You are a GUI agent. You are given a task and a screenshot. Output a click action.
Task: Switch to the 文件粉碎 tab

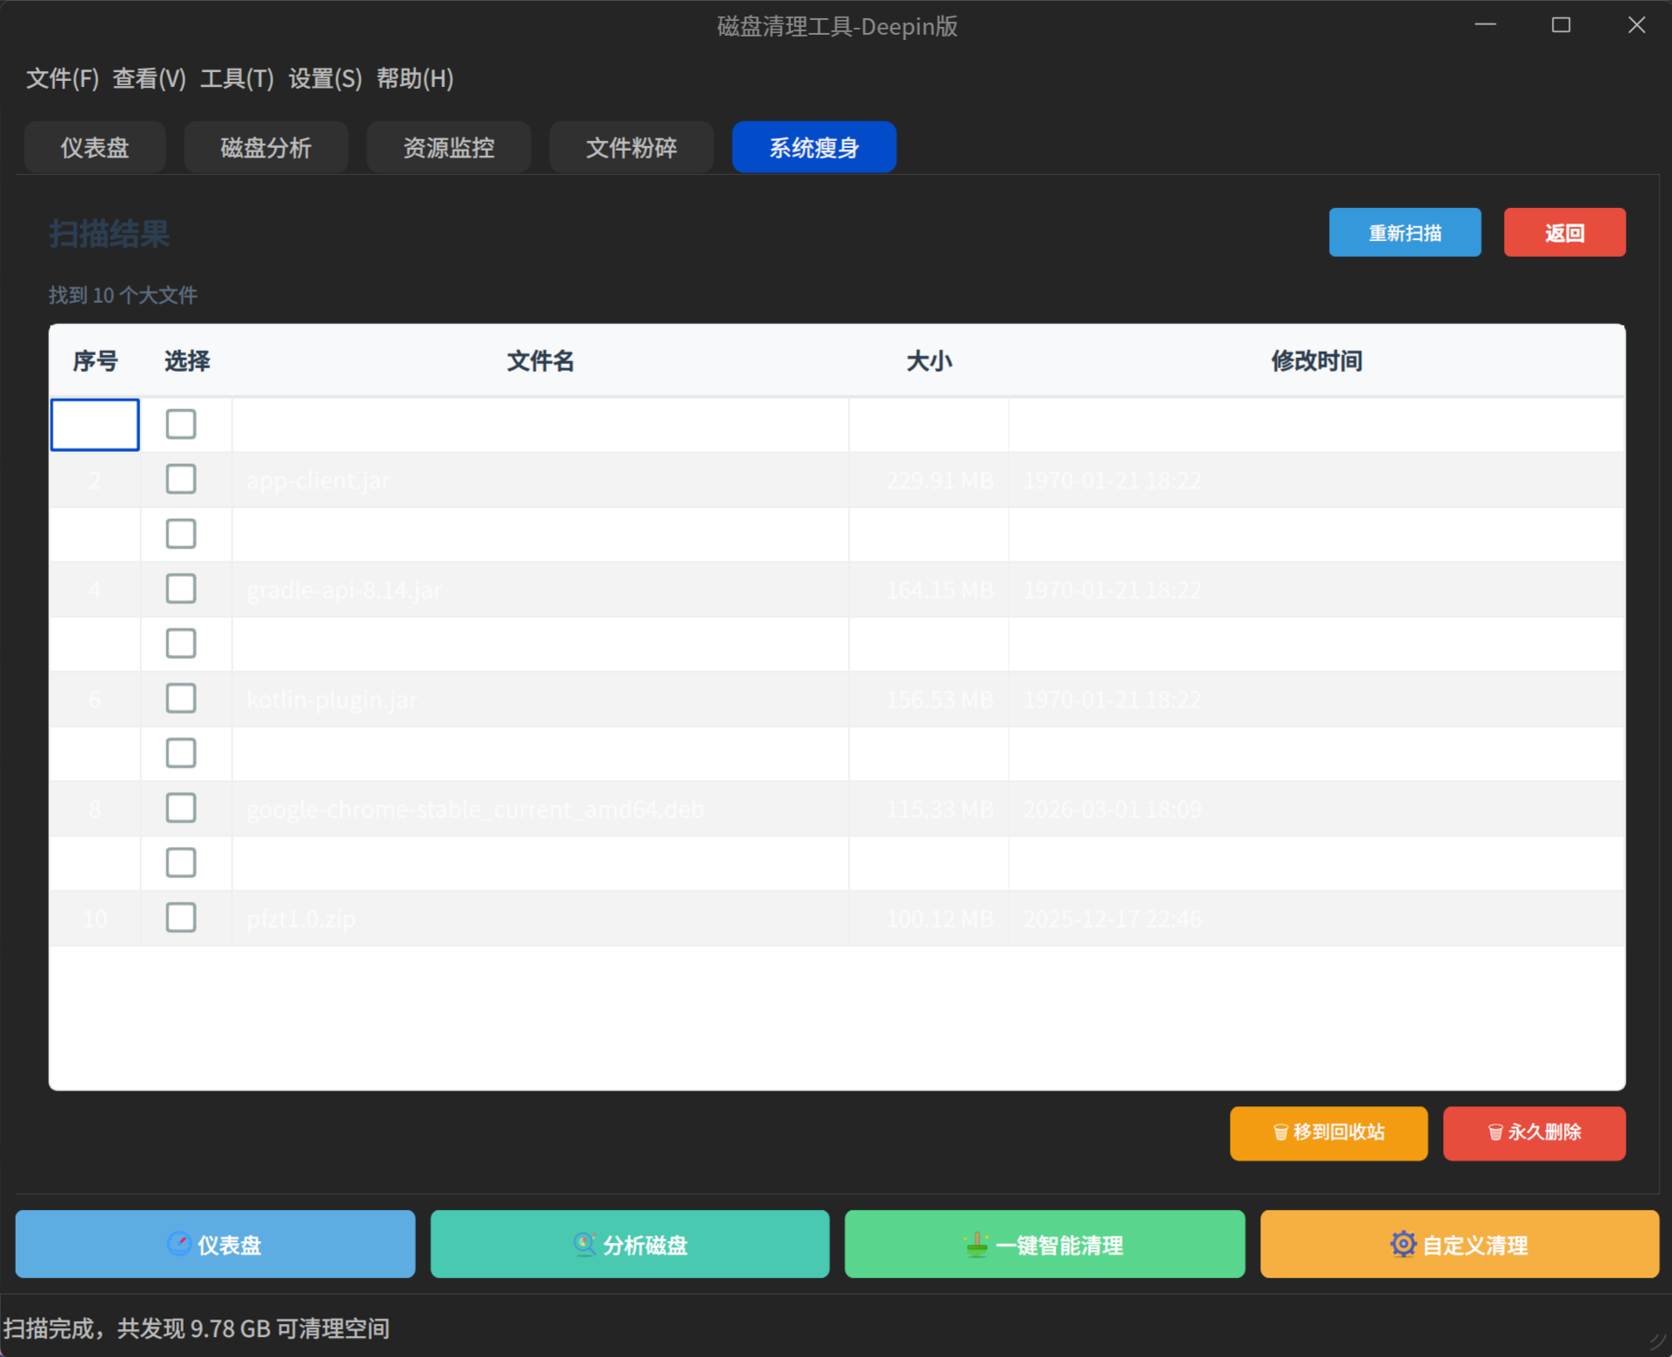[x=631, y=147]
